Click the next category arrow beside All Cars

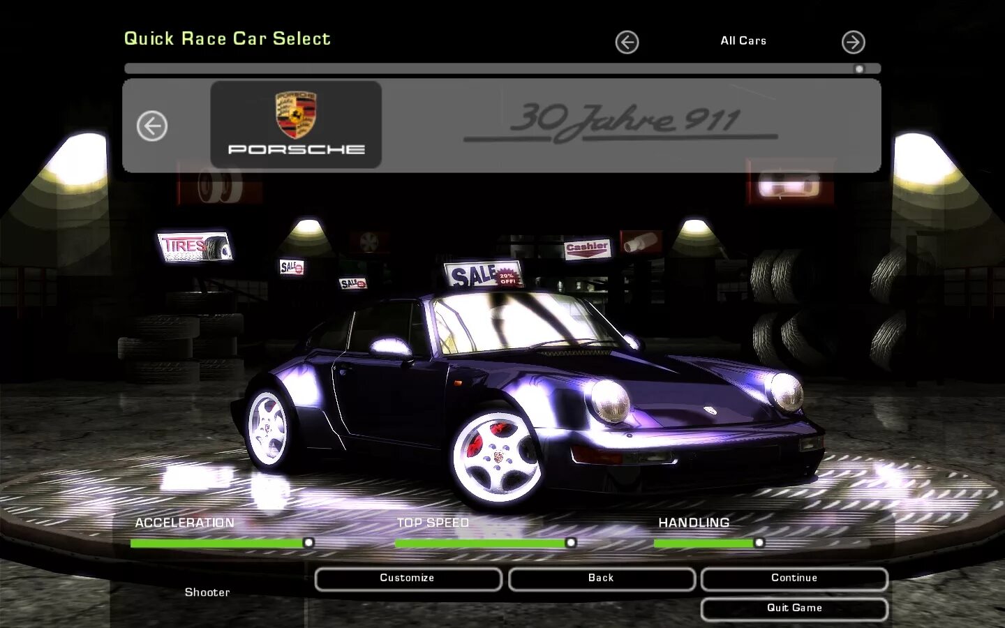tap(853, 43)
